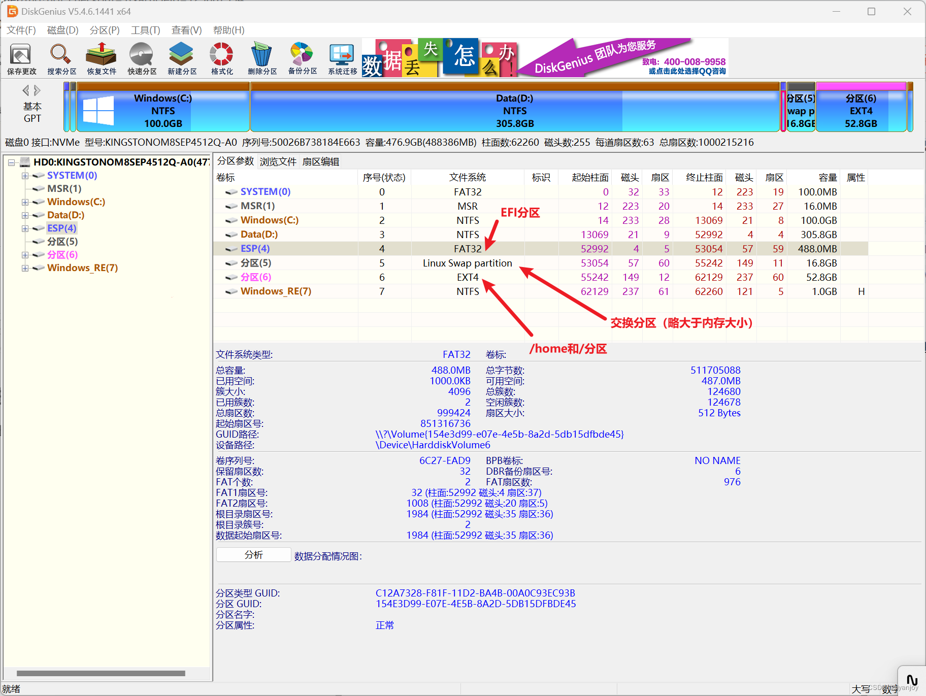This screenshot has width=926, height=696.
Task: Select ESP(4) in the disk tree
Action: coord(61,228)
